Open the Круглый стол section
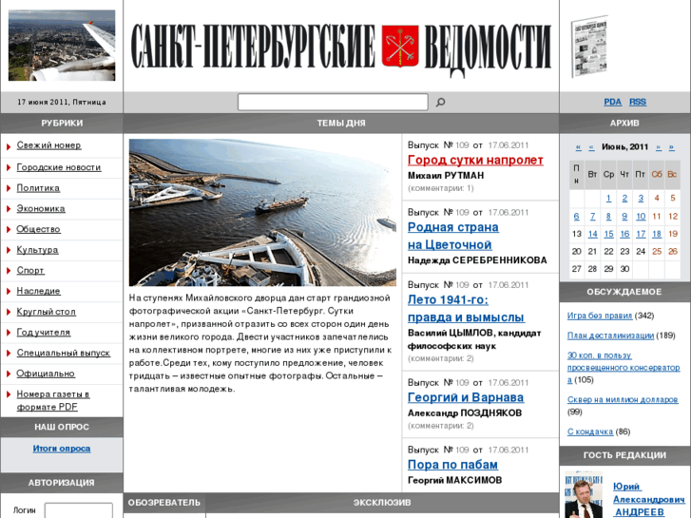The height and width of the screenshot is (518, 691). (x=47, y=312)
